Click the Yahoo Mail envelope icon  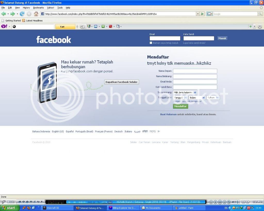[96, 27]
